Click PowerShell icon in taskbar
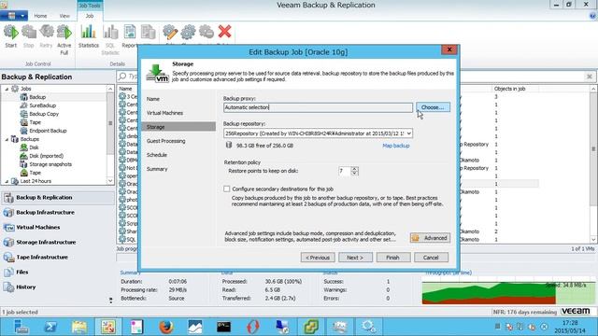 50,327
